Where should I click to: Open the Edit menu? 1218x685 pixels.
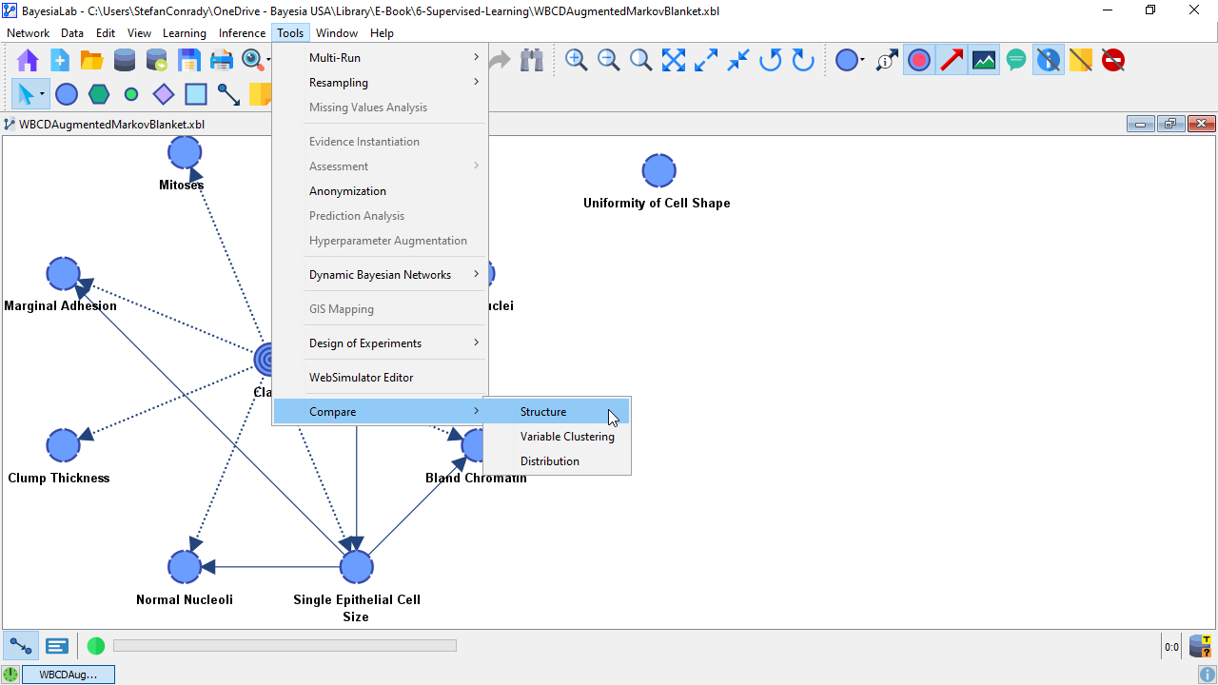106,33
